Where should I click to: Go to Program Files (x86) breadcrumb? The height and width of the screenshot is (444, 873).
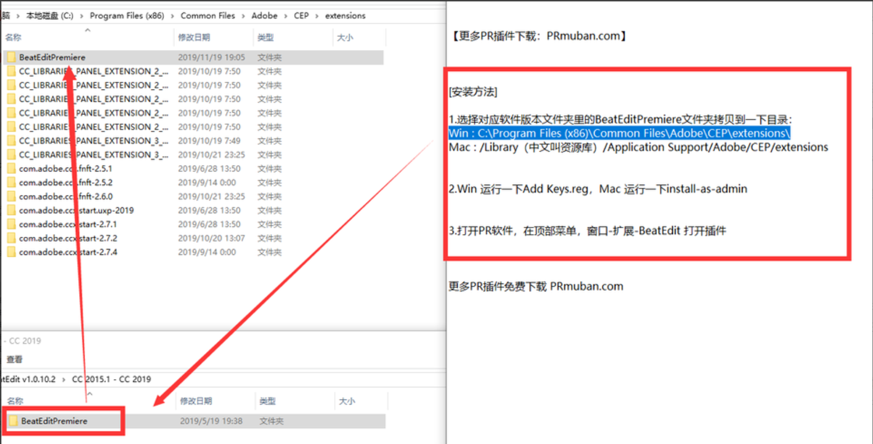click(x=127, y=16)
